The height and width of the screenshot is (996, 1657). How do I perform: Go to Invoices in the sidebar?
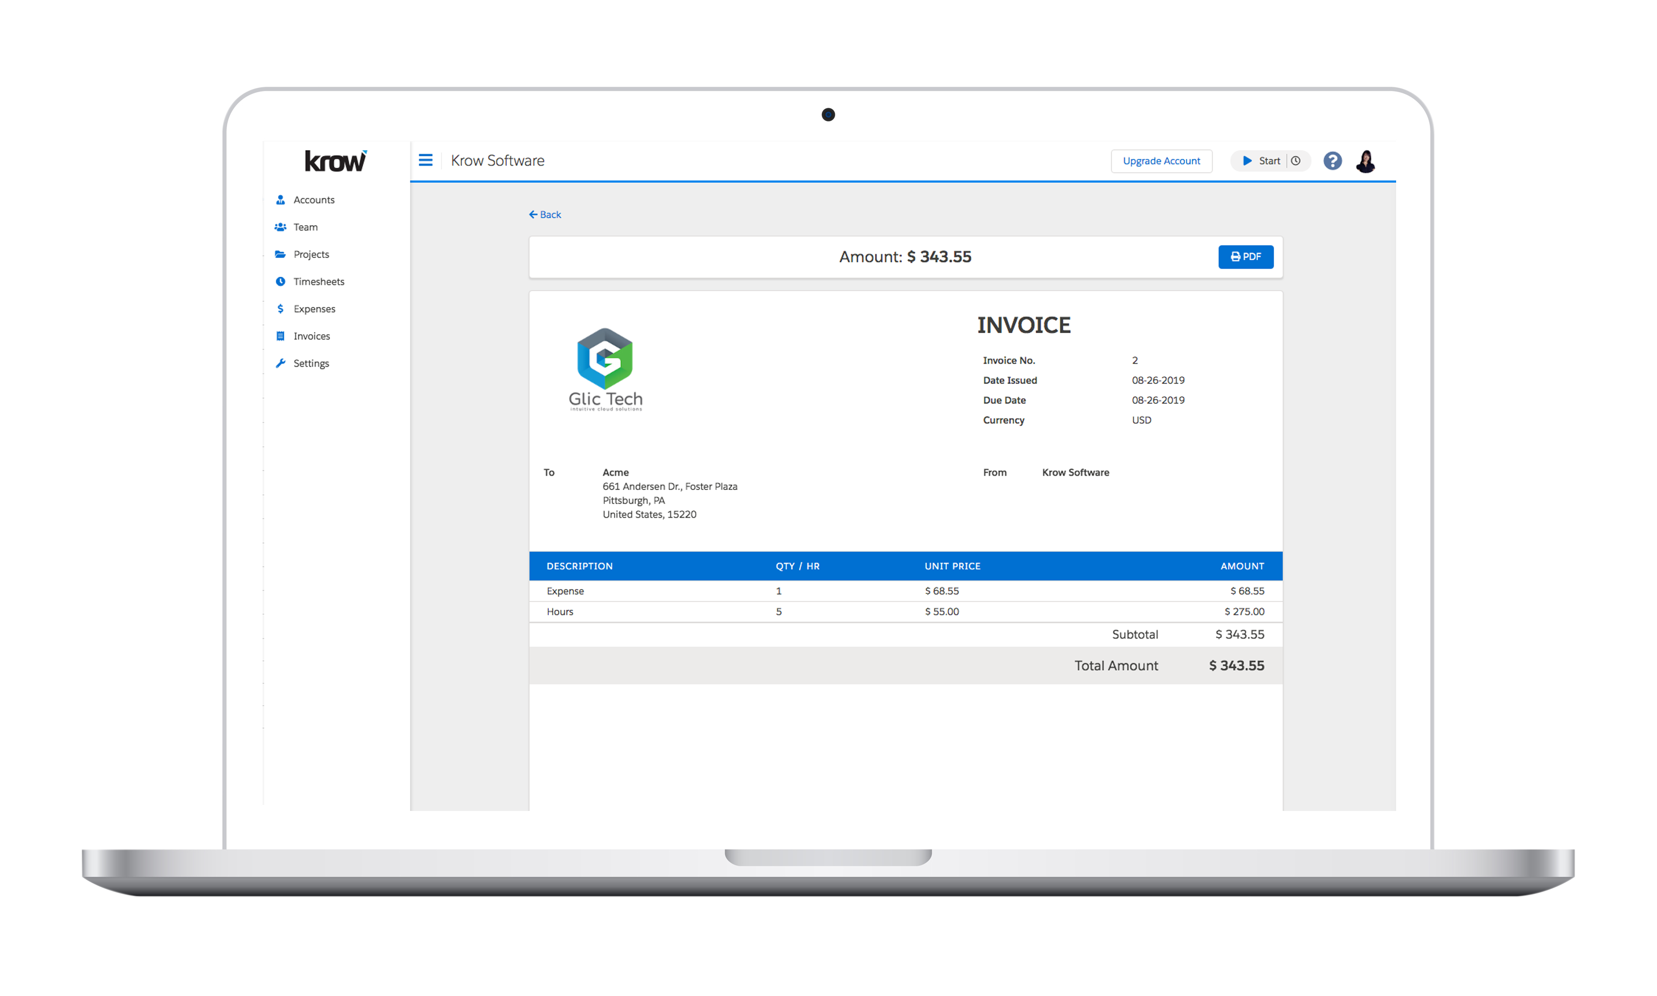tap(312, 336)
